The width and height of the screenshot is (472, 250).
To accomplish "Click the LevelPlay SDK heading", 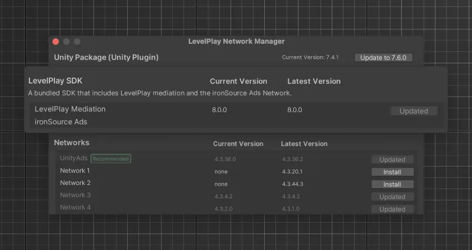I will [x=55, y=81].
